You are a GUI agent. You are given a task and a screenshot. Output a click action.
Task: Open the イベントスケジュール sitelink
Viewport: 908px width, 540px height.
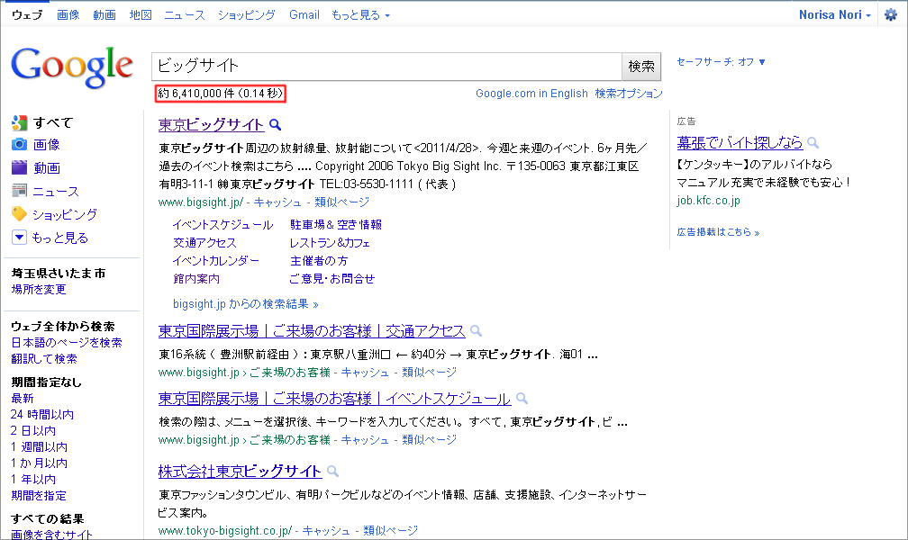tap(223, 225)
